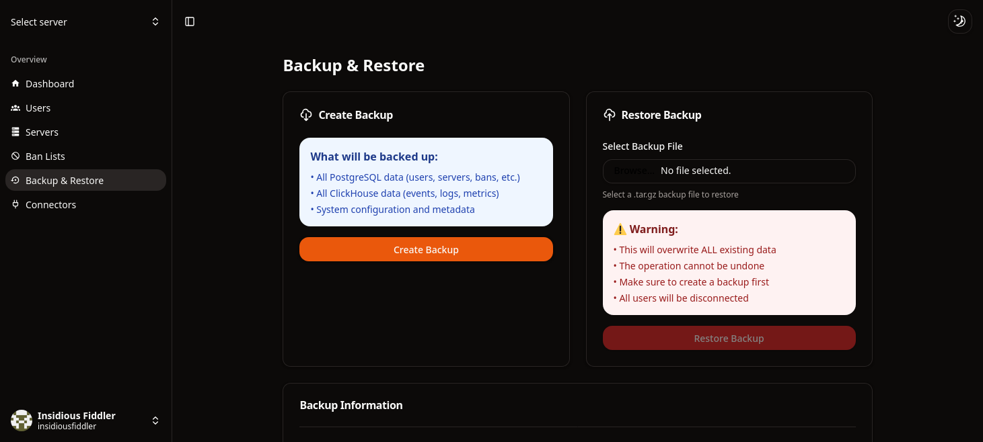The width and height of the screenshot is (983, 442).
Task: Click the Backup & Restore disc icon
Action: (x=15, y=180)
